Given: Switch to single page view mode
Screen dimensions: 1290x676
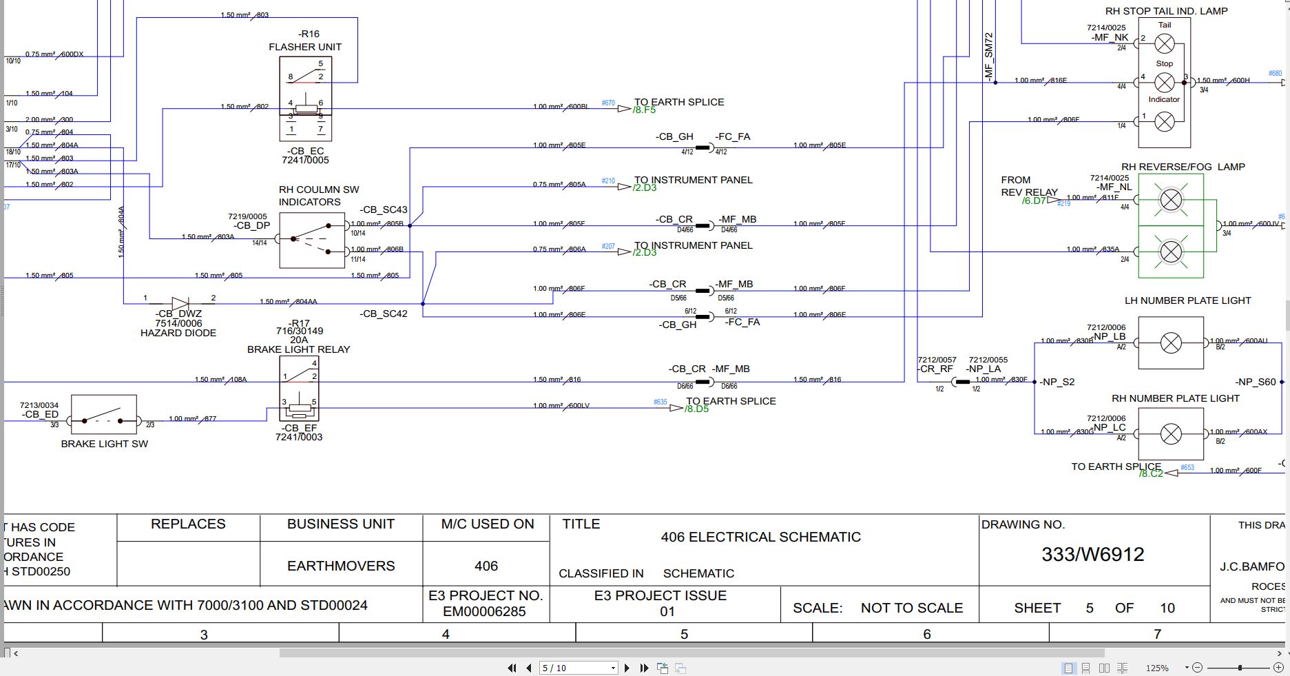Looking at the screenshot, I should 1069,668.
